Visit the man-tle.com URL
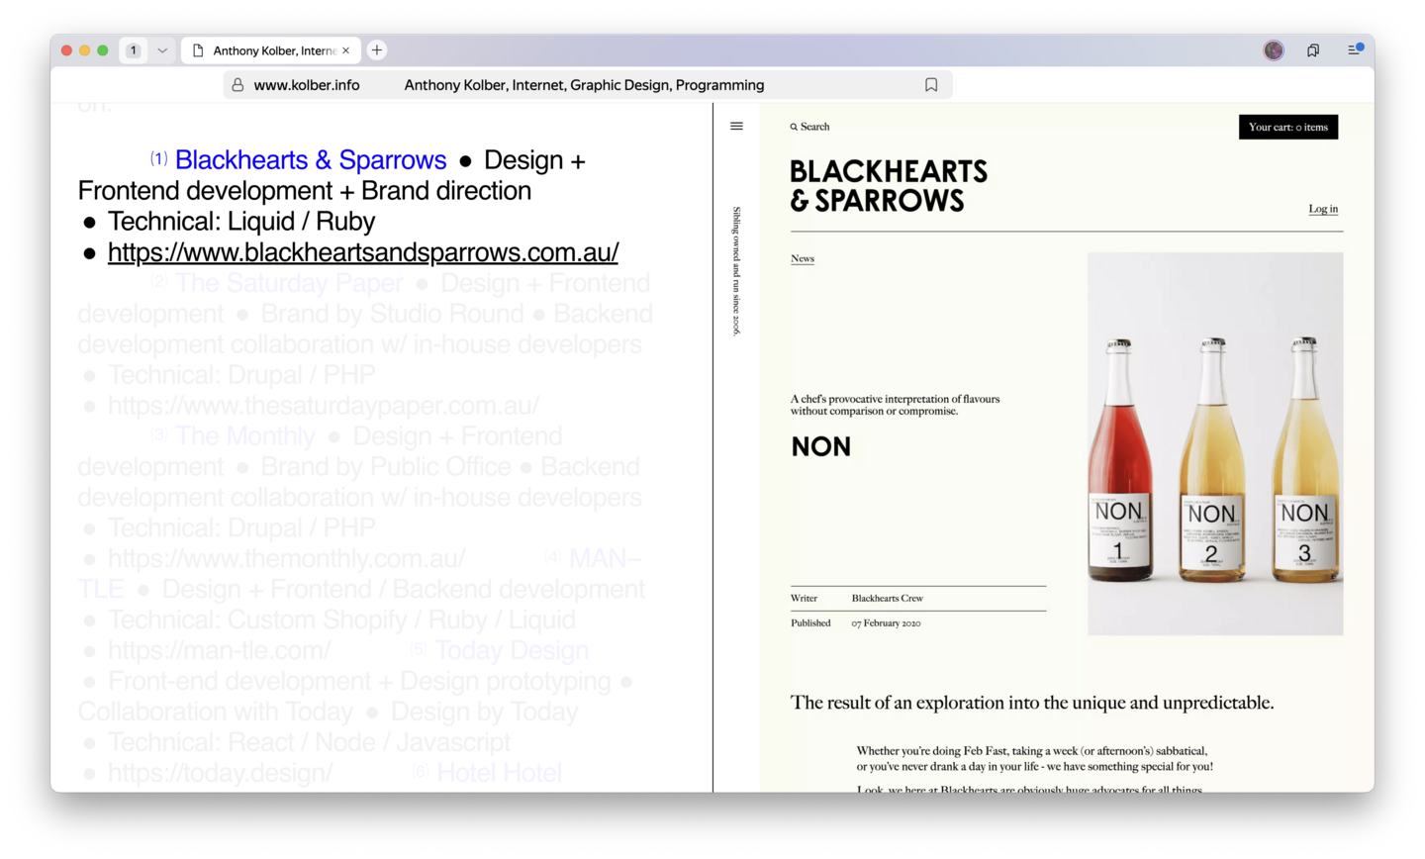Screen dimensions: 1425x859 click(x=220, y=650)
